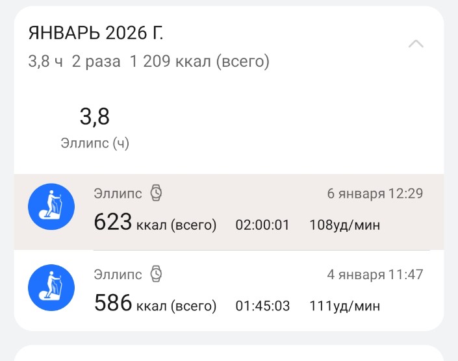Tap the Эллипс label in the 6 января row
Image resolution: width=458 pixels, height=361 pixels.
tap(118, 193)
